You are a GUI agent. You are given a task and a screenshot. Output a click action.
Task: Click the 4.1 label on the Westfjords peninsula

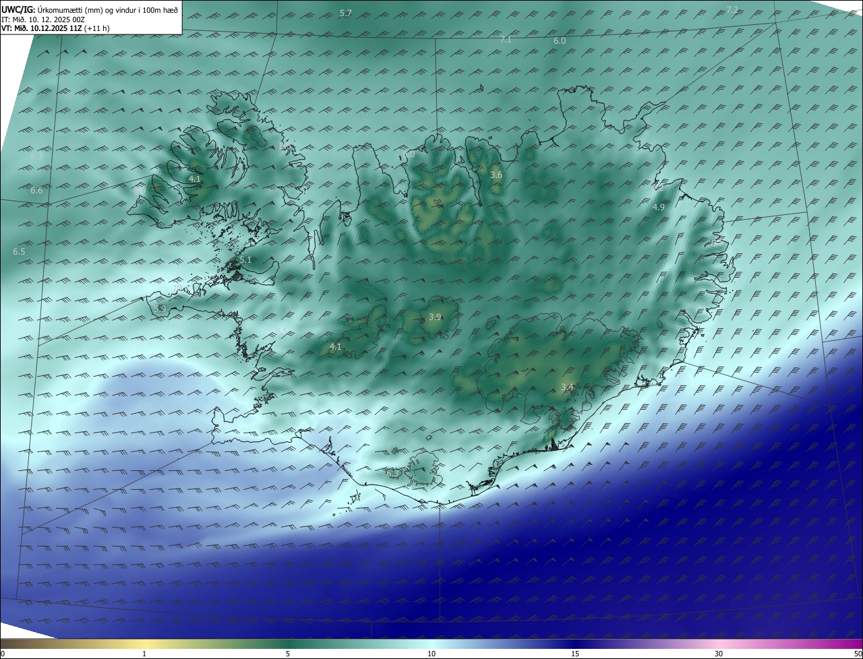(x=194, y=179)
